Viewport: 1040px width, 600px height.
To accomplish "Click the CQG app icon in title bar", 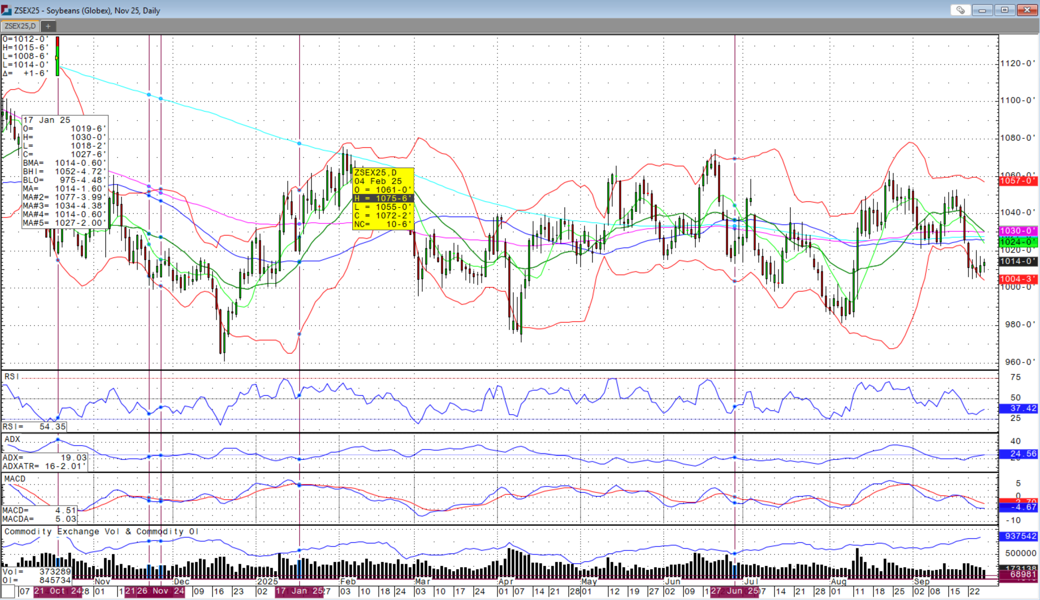I will (6, 10).
